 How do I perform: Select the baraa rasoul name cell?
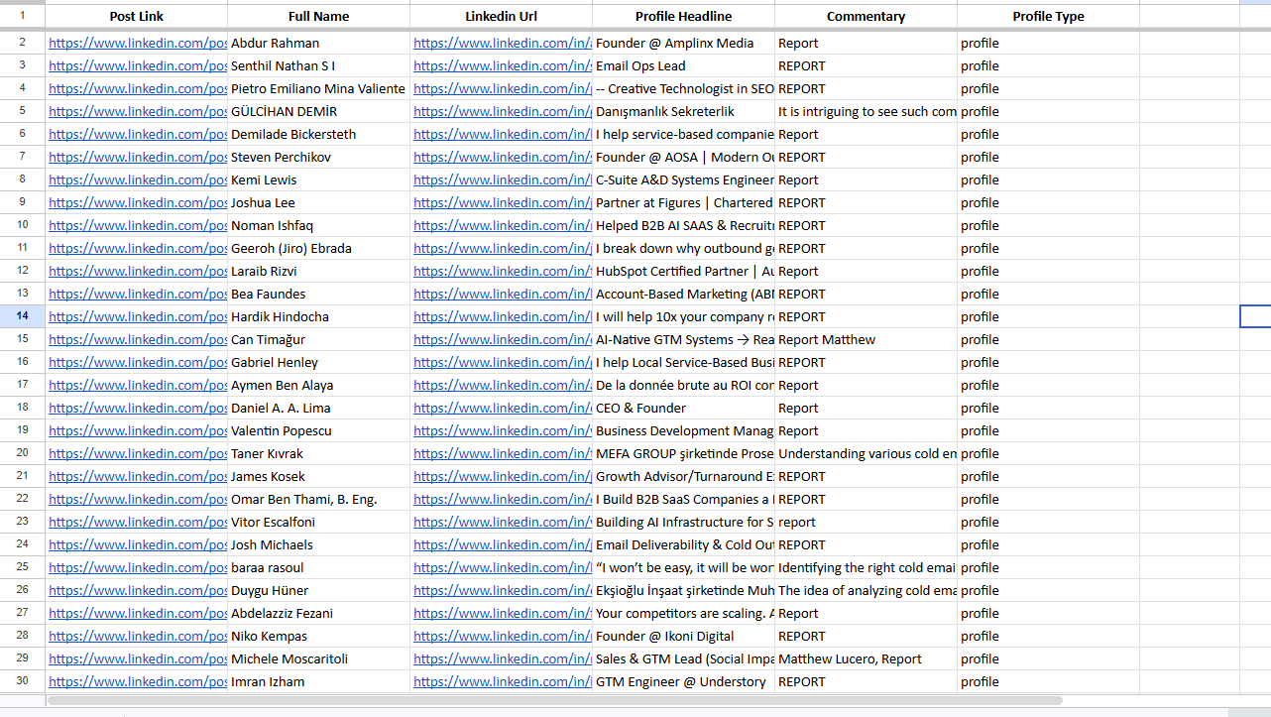[x=319, y=567]
